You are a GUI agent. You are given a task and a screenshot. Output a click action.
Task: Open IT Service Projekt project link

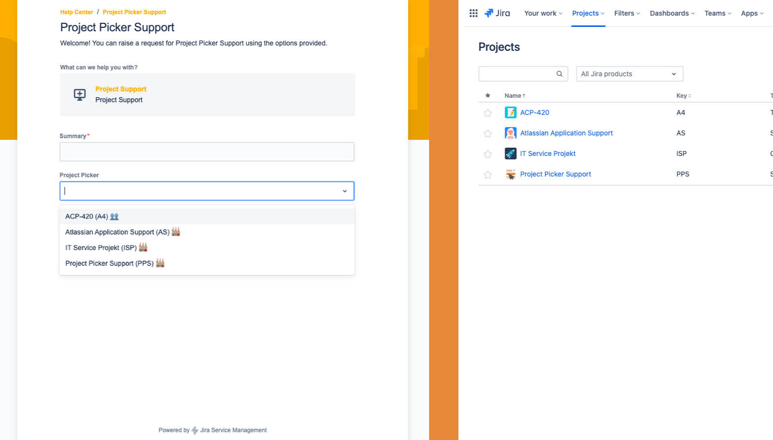[548, 154]
